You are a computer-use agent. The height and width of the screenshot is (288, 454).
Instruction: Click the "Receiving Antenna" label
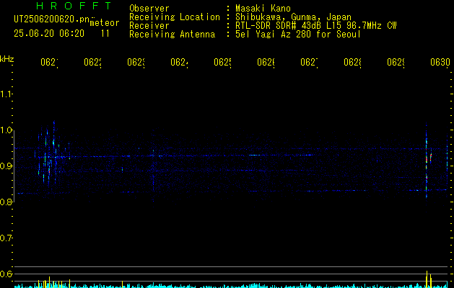coord(173,35)
